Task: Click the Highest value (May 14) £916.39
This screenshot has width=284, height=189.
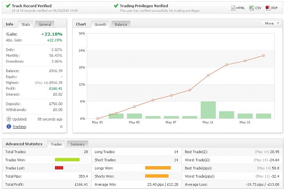Action: coord(49,82)
